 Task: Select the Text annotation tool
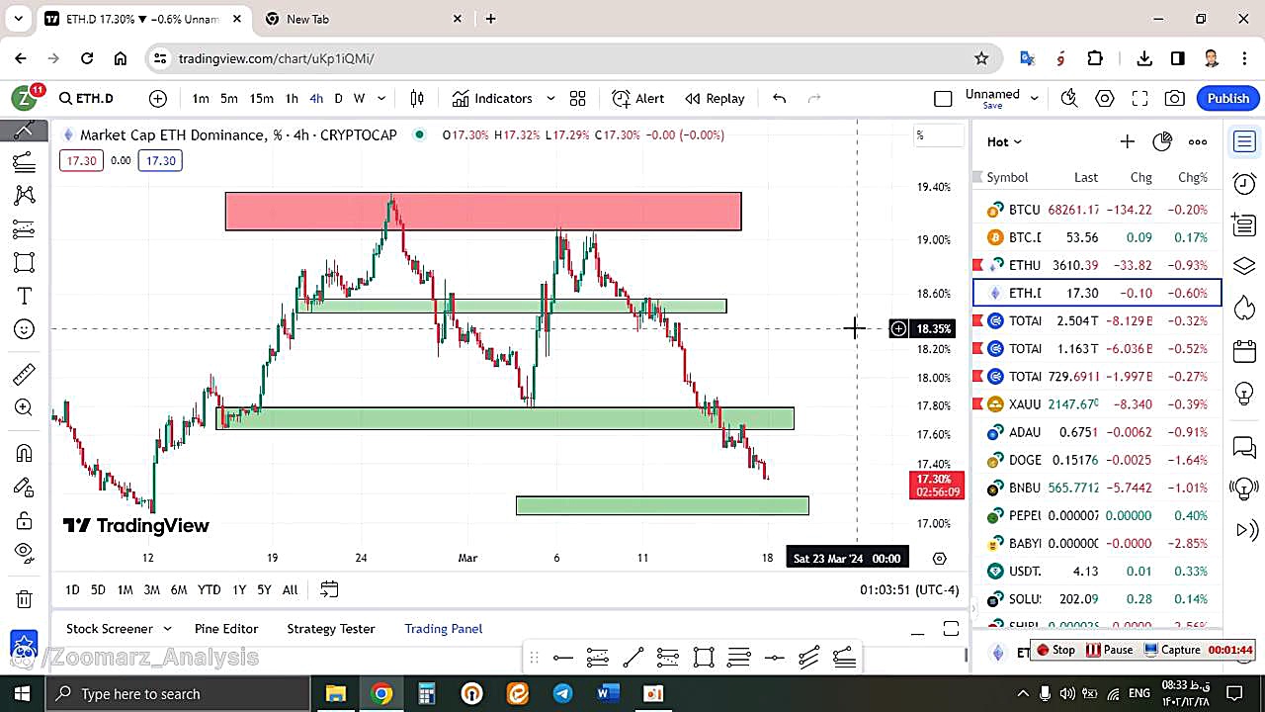[24, 297]
